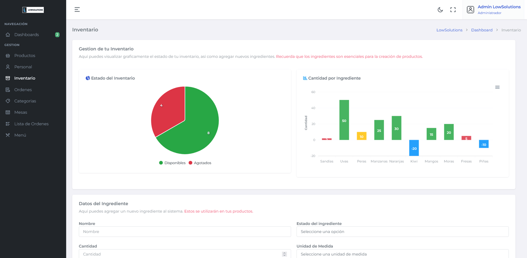Click the Gestion de tu Inventario heading
The width and height of the screenshot is (527, 258).
click(106, 49)
